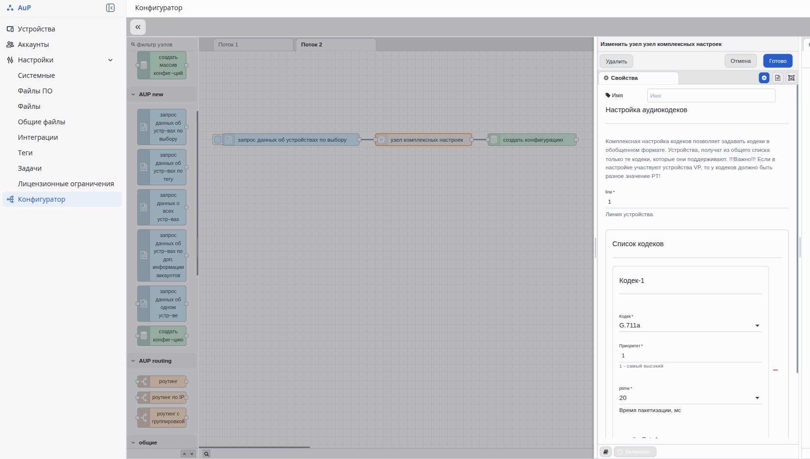Select the роутинг palette node
This screenshot has height=459, width=810.
(x=162, y=382)
